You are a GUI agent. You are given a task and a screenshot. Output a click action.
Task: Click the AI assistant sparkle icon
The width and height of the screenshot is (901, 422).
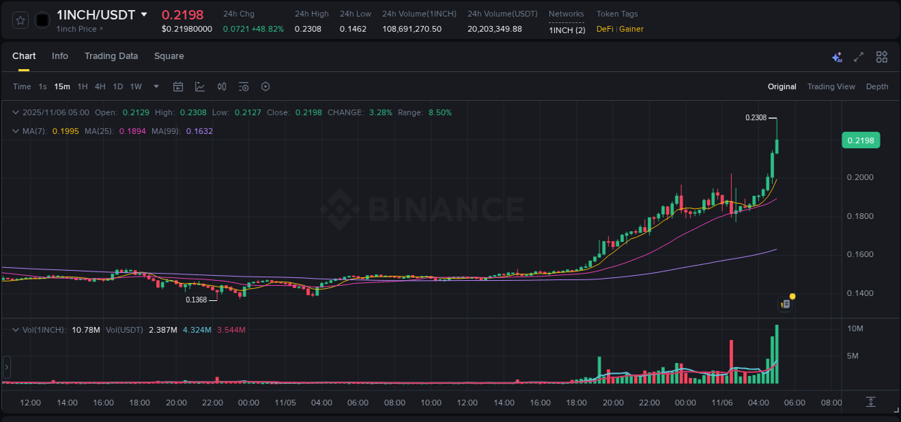pos(836,56)
